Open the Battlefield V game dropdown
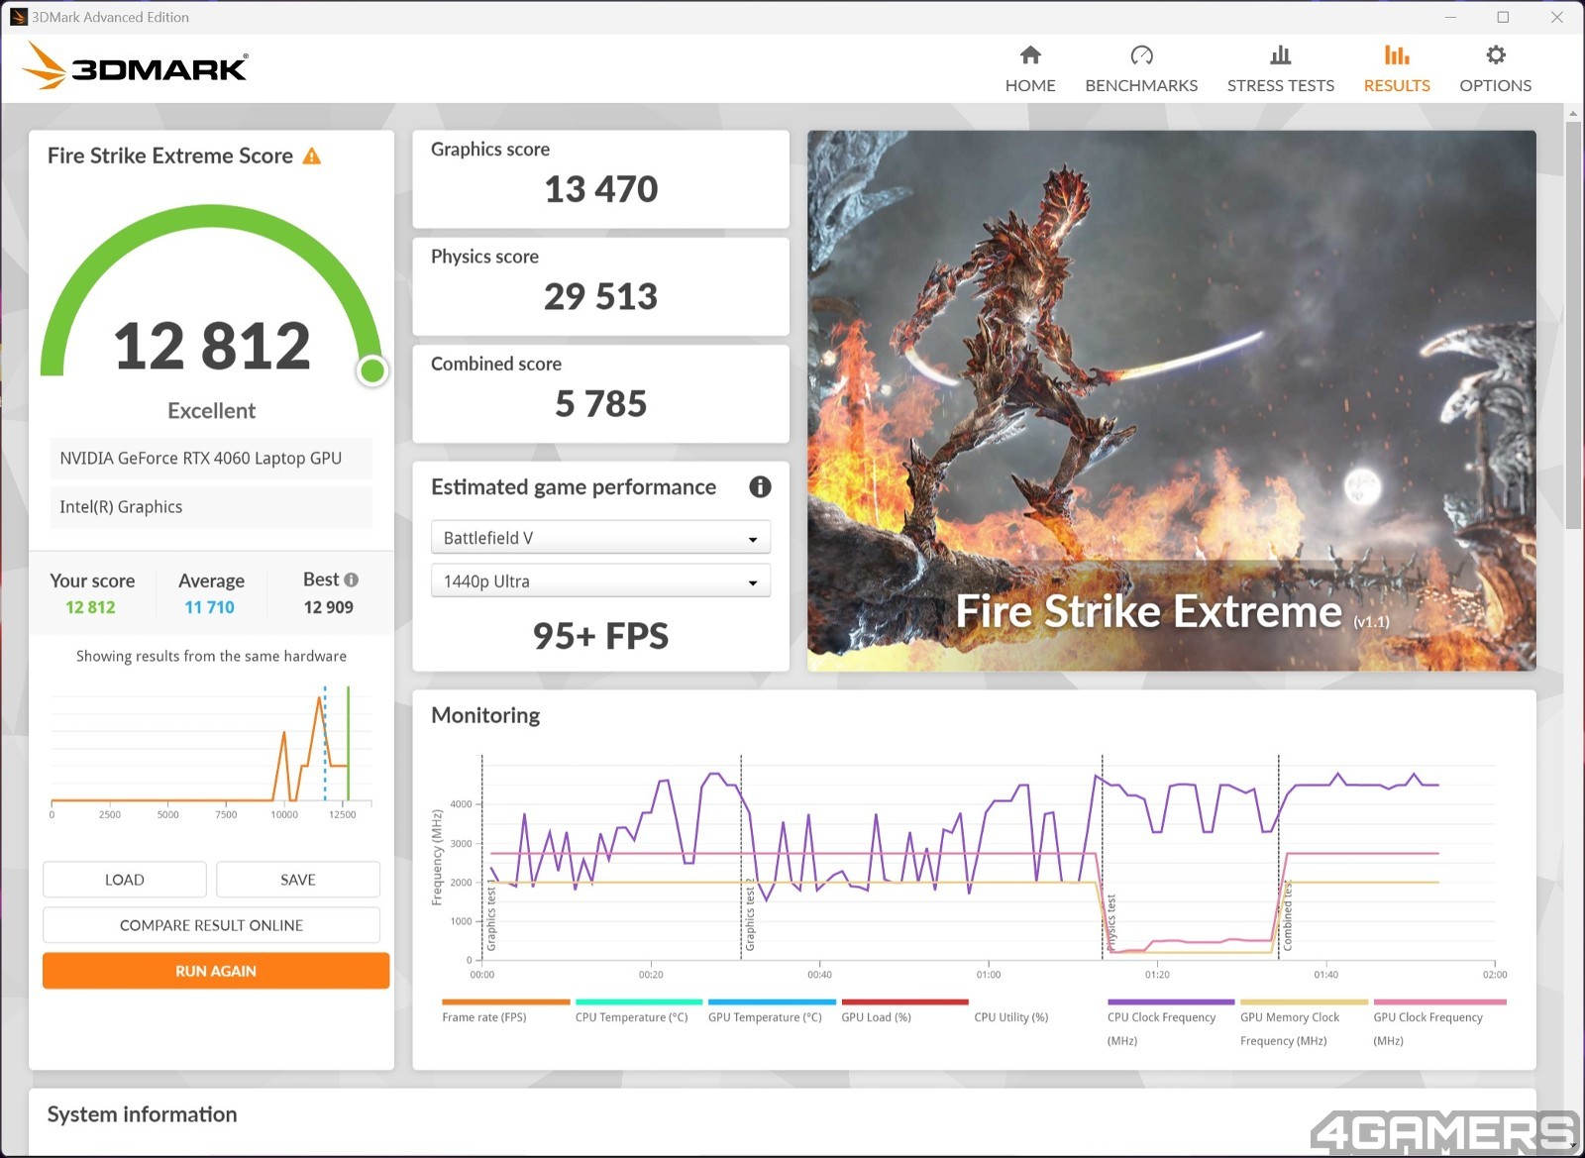This screenshot has height=1158, width=1585. pos(600,537)
